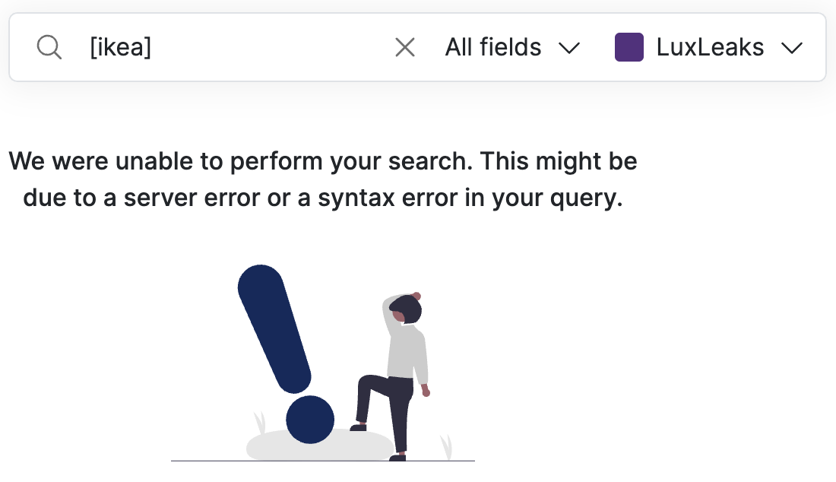Click the search error message text

pos(322,179)
